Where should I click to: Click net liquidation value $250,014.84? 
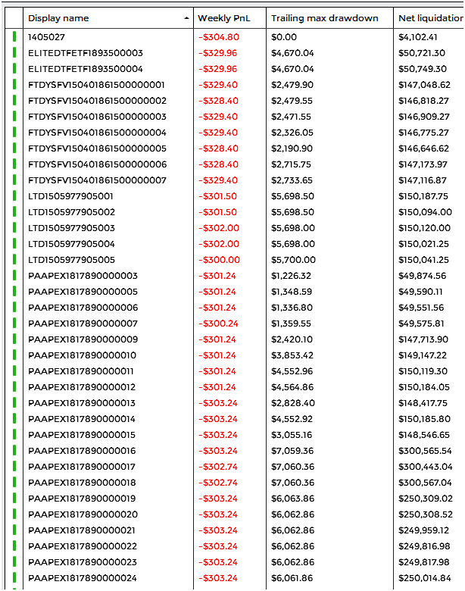(425, 578)
